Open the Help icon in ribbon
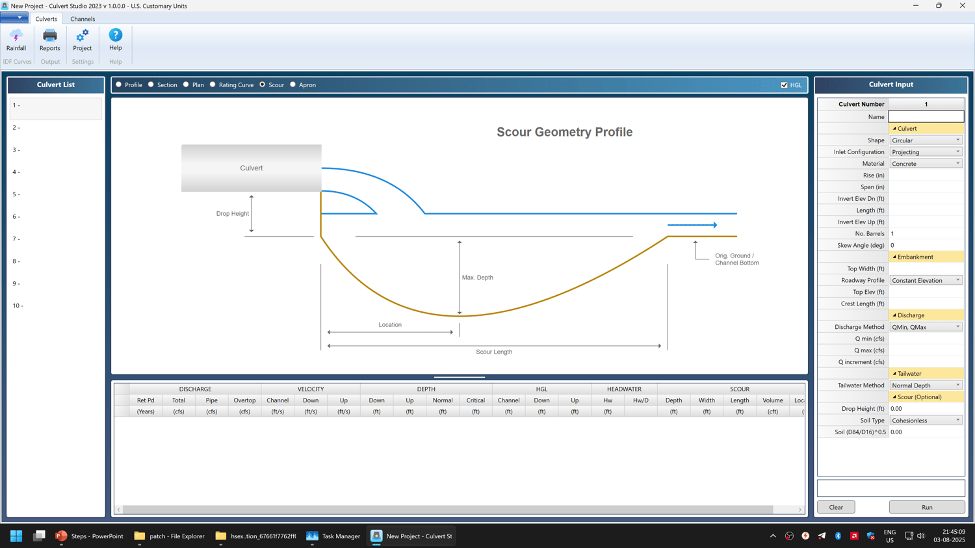975x548 pixels. point(115,40)
